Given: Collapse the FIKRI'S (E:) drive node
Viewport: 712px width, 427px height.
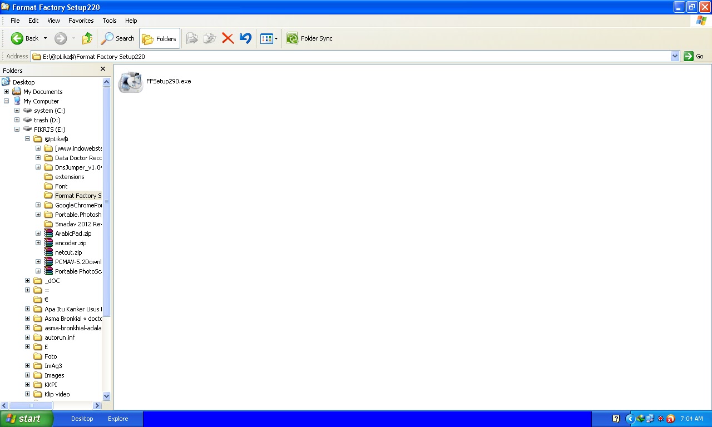Looking at the screenshot, I should [x=17, y=130].
